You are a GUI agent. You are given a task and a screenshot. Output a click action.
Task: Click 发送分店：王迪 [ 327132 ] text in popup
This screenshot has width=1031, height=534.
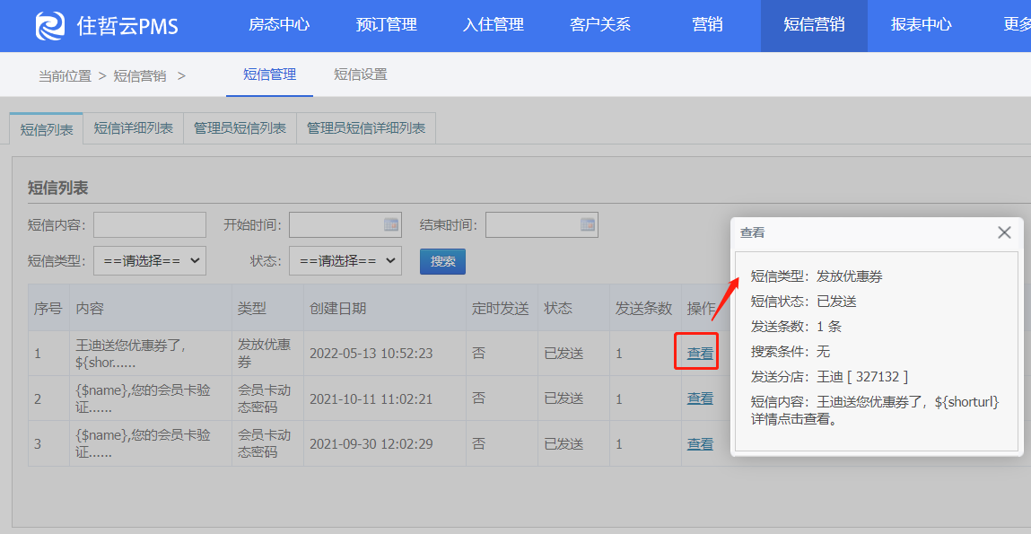(829, 377)
